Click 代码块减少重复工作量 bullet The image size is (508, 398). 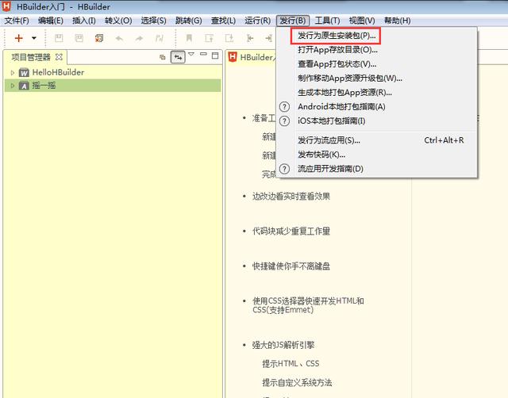[291, 231]
